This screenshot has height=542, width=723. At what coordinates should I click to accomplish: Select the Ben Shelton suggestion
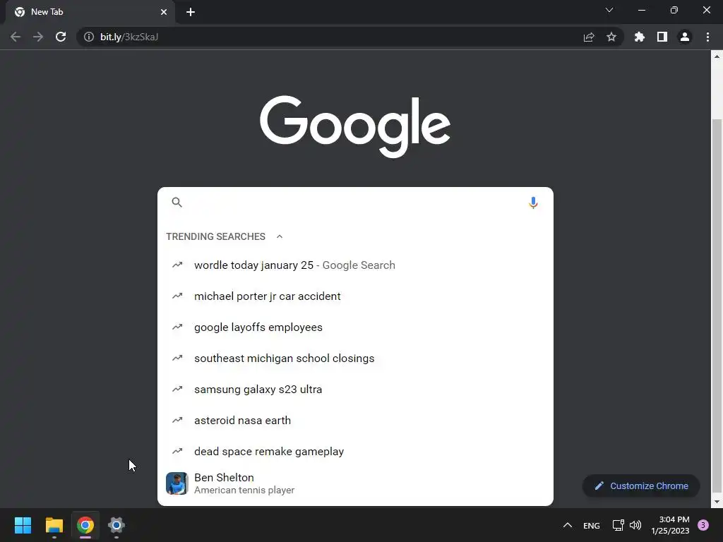pos(355,483)
